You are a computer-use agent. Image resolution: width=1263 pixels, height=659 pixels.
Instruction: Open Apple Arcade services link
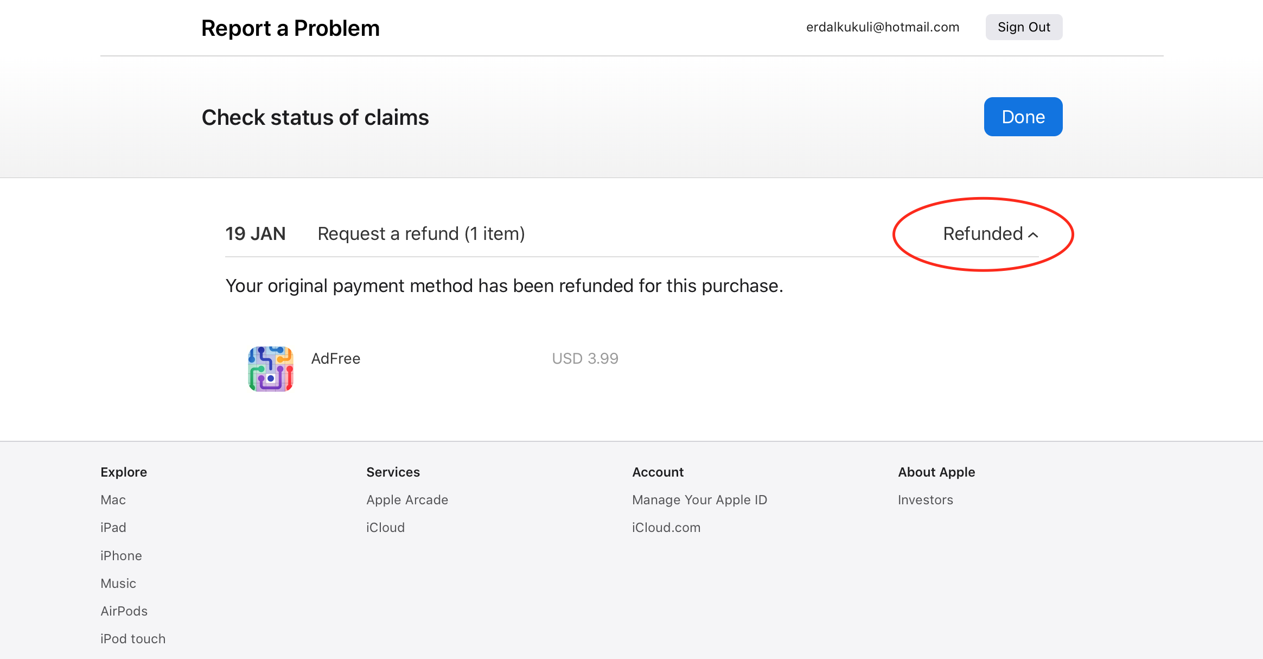pos(407,500)
